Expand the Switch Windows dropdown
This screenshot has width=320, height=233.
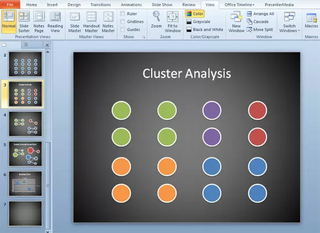pyautogui.click(x=290, y=22)
